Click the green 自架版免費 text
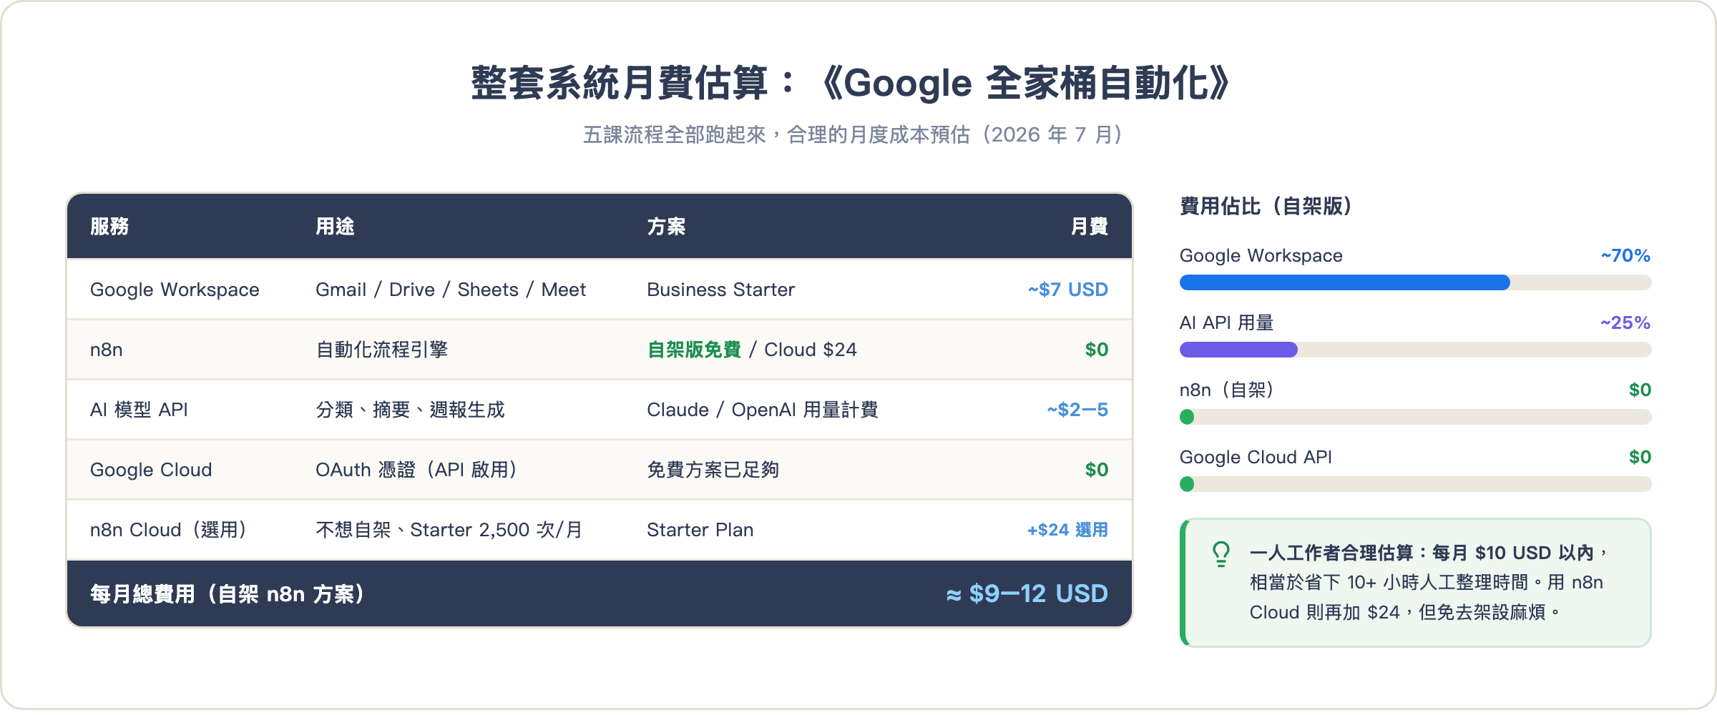This screenshot has height=715, width=1717. (x=694, y=350)
